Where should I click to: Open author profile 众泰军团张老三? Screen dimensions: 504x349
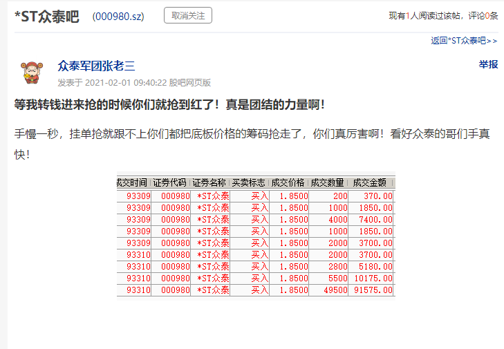[x=96, y=66]
